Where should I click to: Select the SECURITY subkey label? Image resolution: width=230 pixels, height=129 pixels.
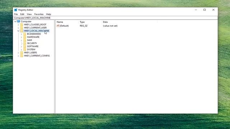[x=32, y=43]
